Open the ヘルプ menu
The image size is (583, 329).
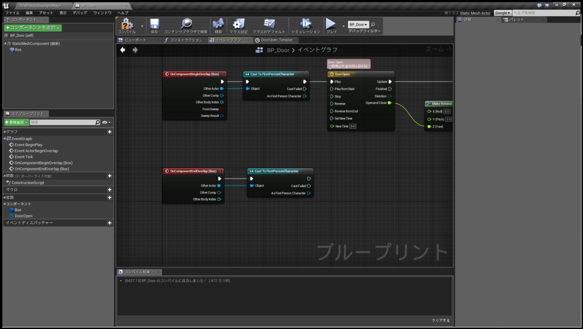coord(123,13)
